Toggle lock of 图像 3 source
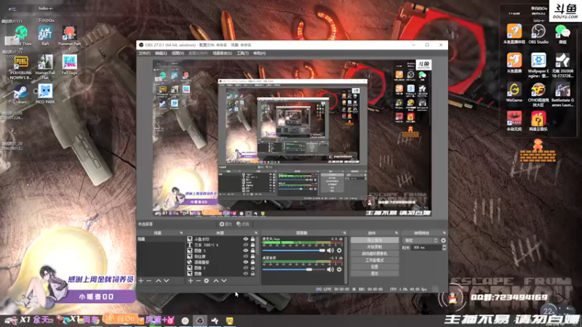Image resolution: width=582 pixels, height=327 pixels. click(x=252, y=251)
